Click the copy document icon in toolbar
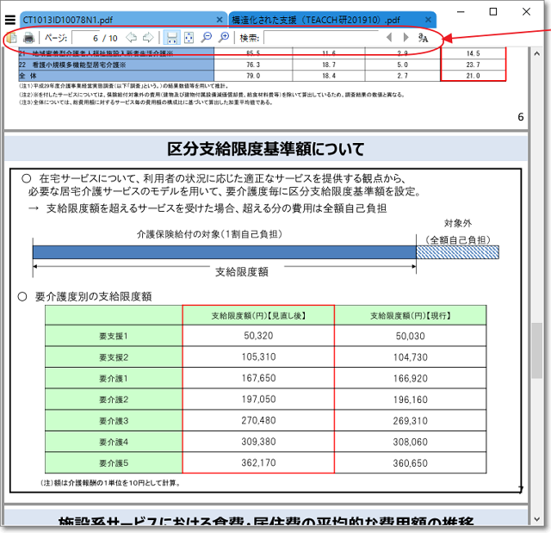Image resolution: width=551 pixels, height=533 pixels. click(x=11, y=38)
